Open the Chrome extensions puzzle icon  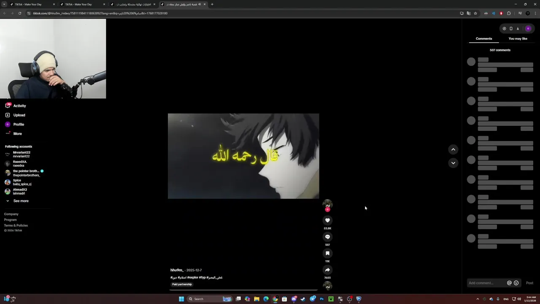click(x=509, y=13)
